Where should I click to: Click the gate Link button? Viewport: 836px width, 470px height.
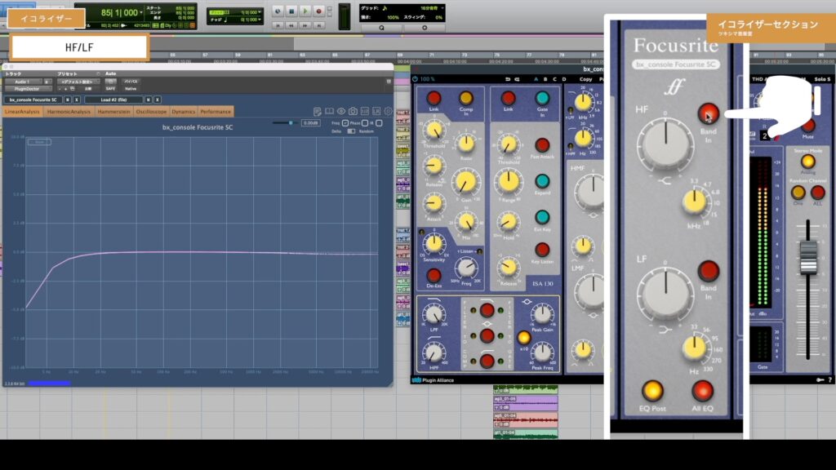(508, 98)
